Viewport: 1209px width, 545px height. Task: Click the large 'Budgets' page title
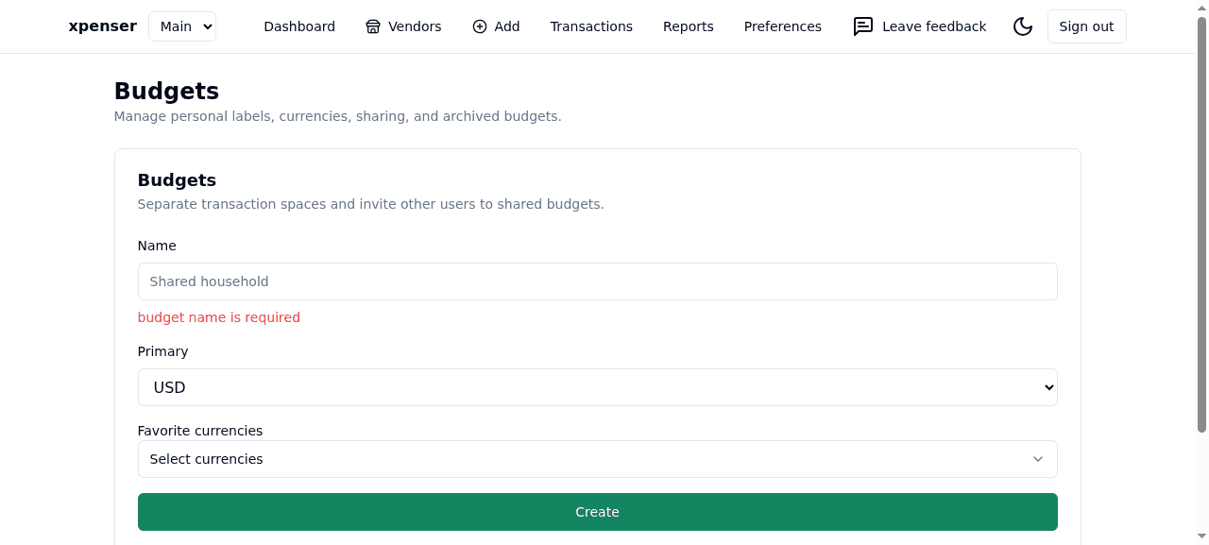166,92
